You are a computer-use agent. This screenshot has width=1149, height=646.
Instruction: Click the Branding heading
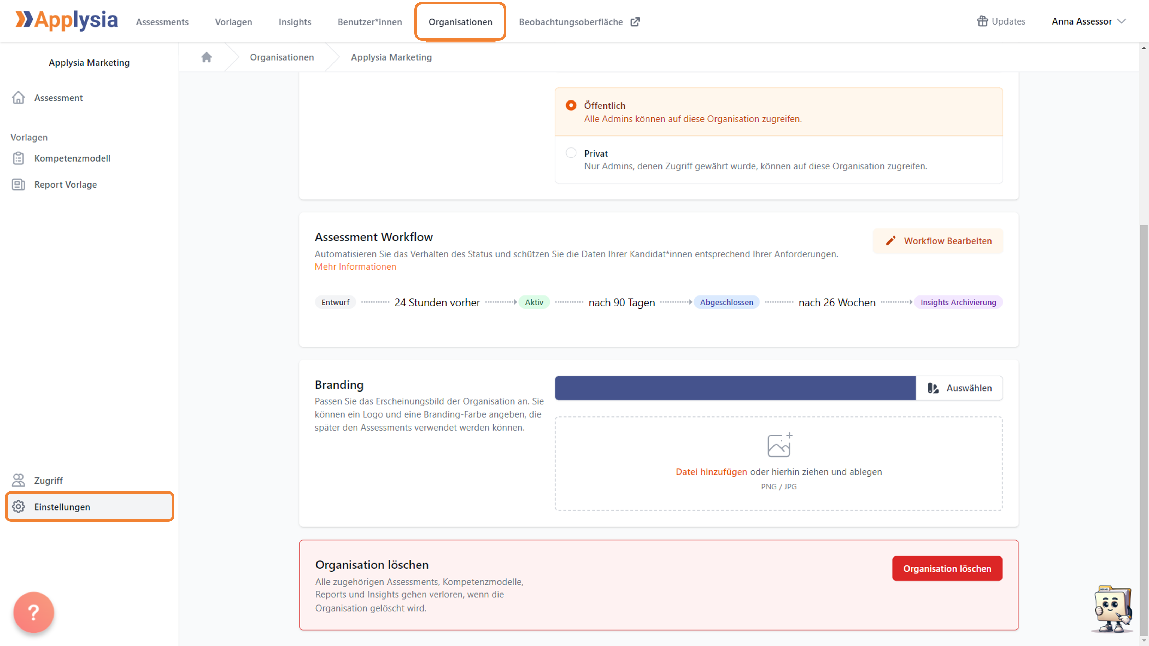pos(339,384)
